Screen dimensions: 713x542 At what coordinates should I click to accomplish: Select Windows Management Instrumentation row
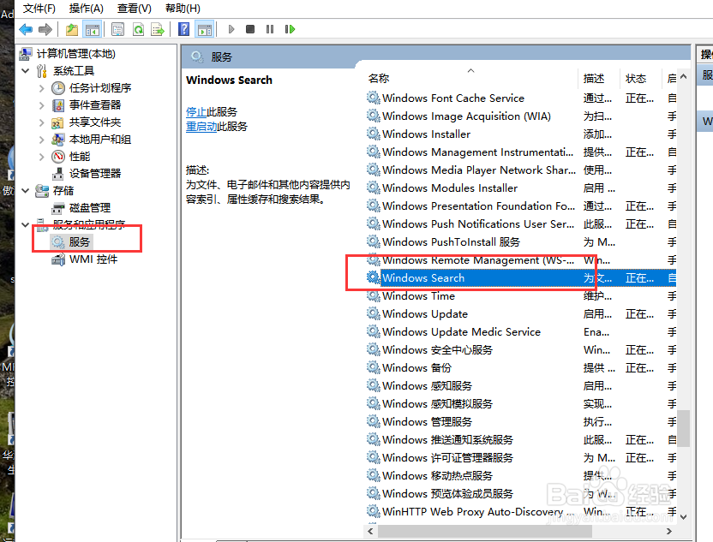coord(521,152)
